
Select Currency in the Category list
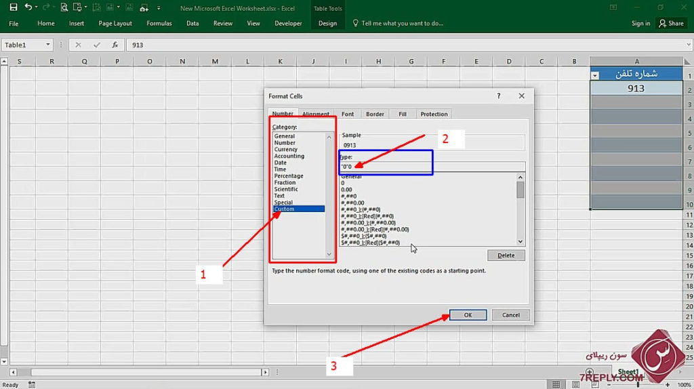coord(285,150)
